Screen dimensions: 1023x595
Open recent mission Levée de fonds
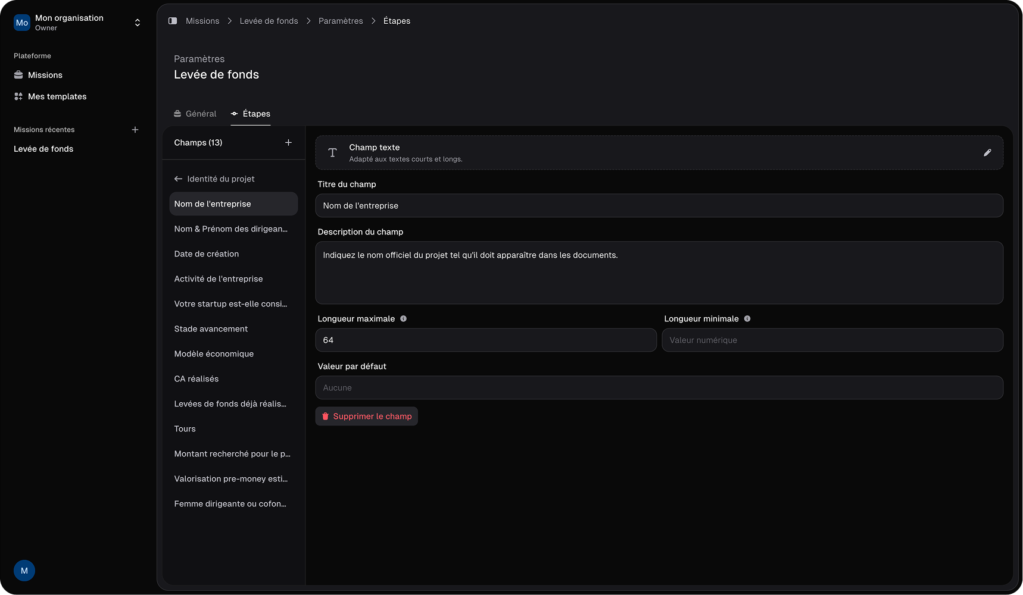(43, 149)
